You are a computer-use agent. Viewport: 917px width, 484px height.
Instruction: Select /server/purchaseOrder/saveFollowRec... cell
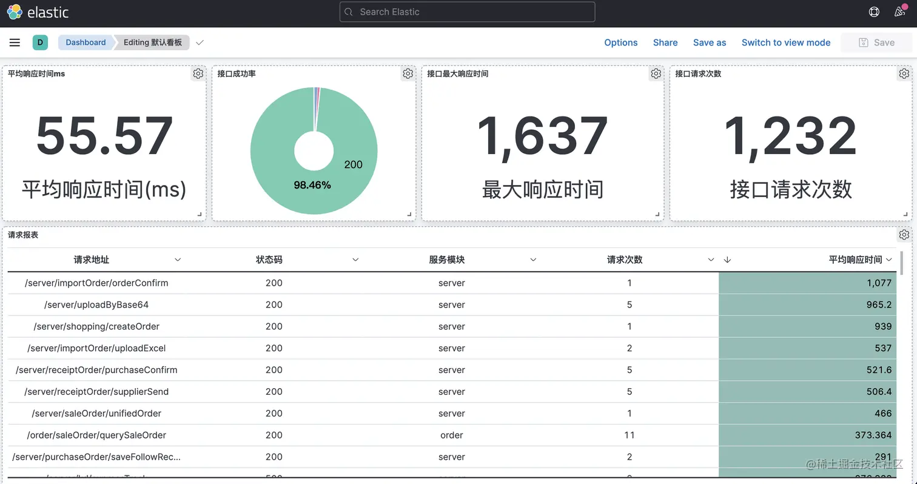pos(96,457)
